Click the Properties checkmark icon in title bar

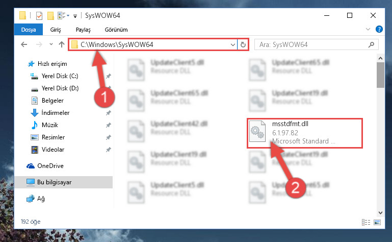(x=39, y=16)
